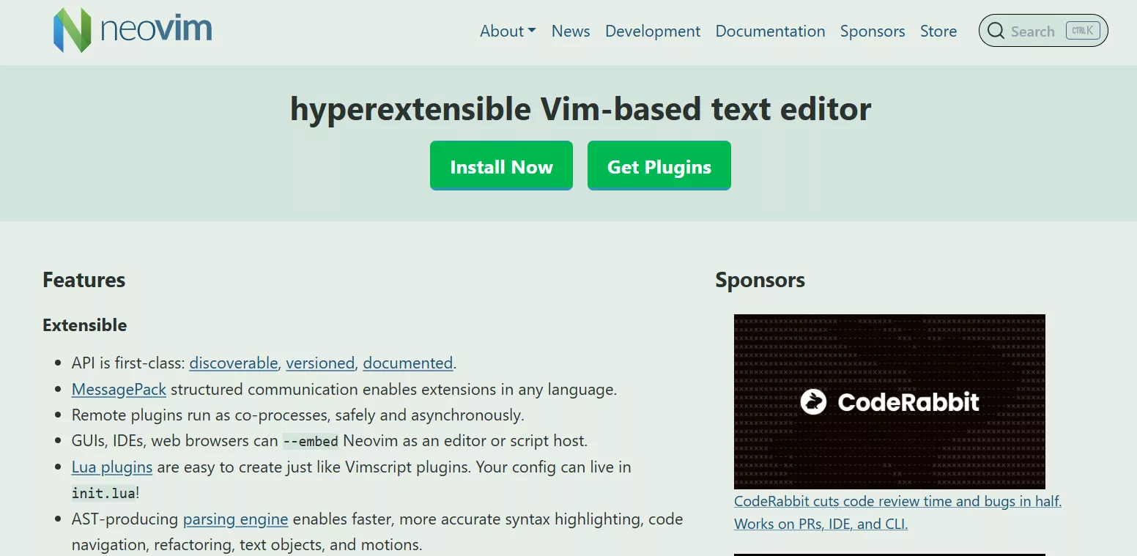Expand the About dropdown

click(508, 31)
